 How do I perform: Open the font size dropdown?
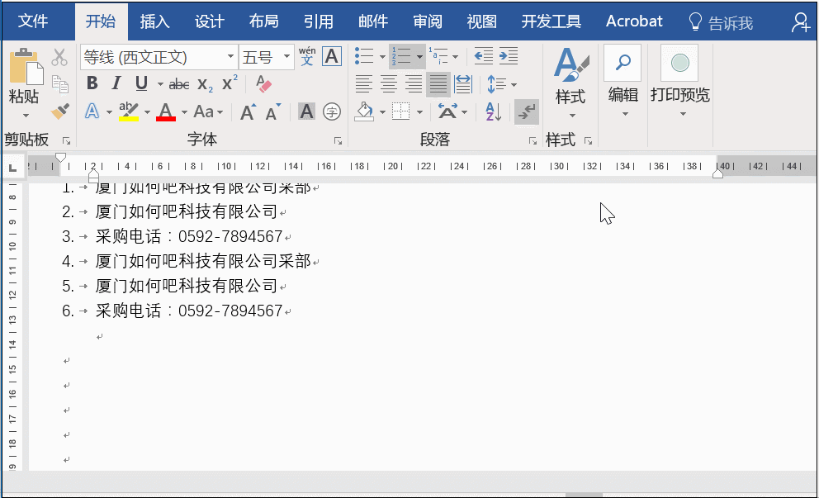[x=286, y=56]
